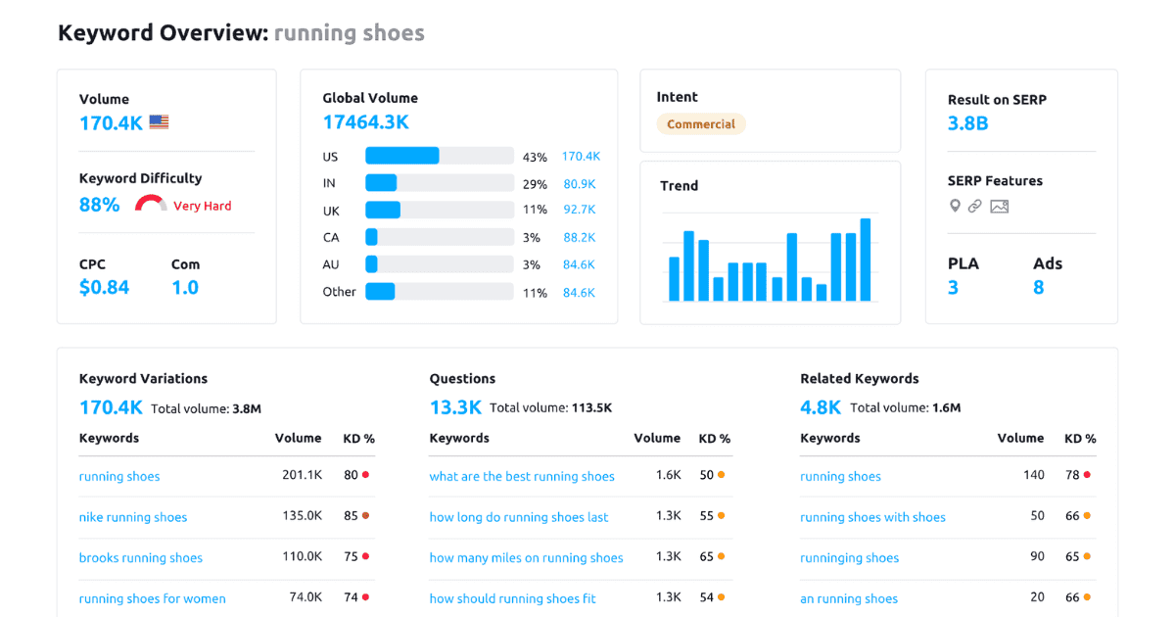
Task: Click the orange KD dot for runninging shoes
Action: point(1087,556)
